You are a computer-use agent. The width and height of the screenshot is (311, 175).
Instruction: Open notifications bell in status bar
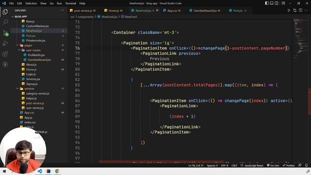coord(306,165)
